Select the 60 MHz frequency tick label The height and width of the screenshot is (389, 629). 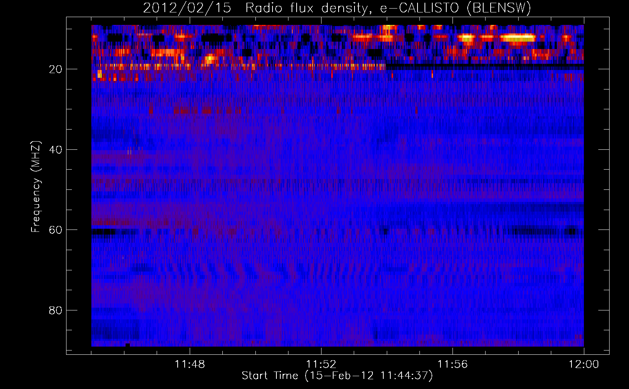tap(56, 230)
